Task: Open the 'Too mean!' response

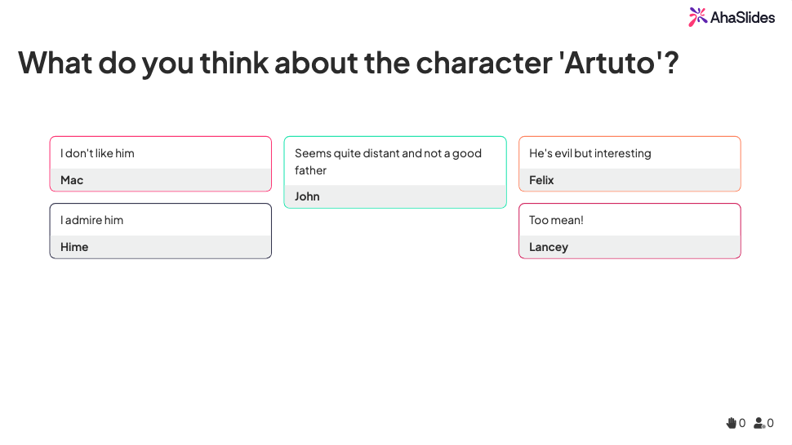Action: (x=556, y=220)
